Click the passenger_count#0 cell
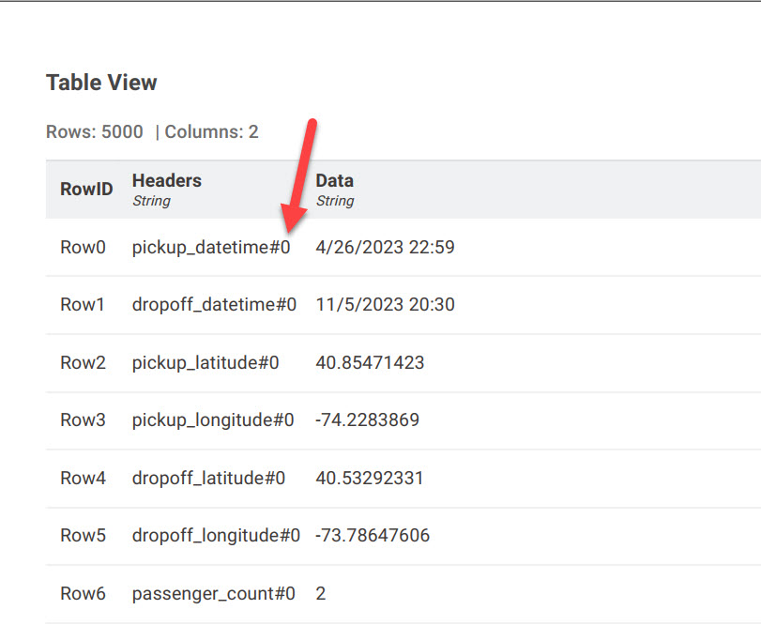Image resolution: width=761 pixels, height=625 pixels. [x=214, y=593]
